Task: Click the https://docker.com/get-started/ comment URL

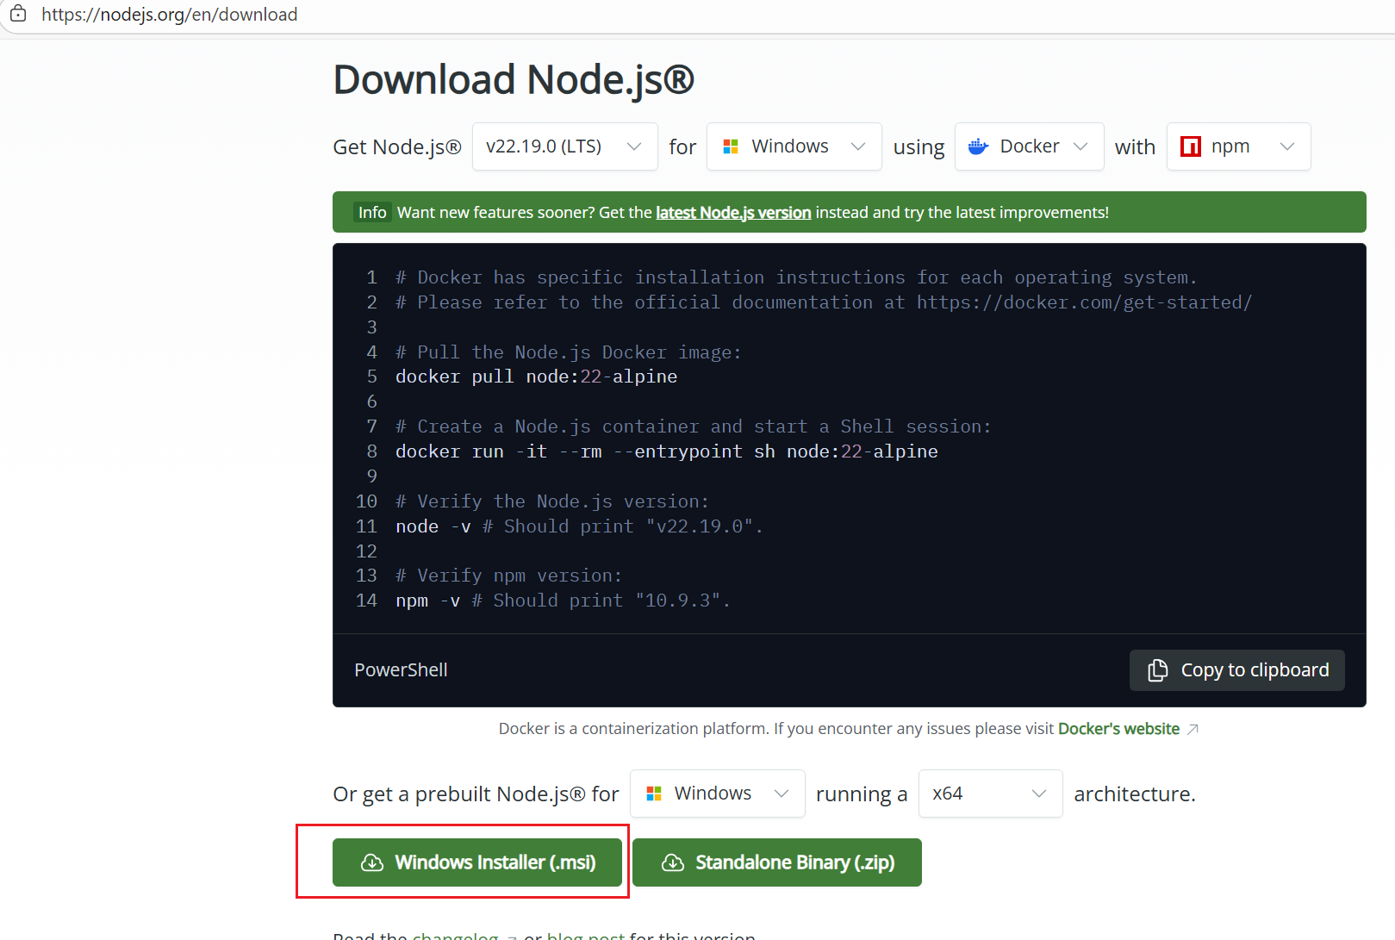Action: click(1084, 302)
